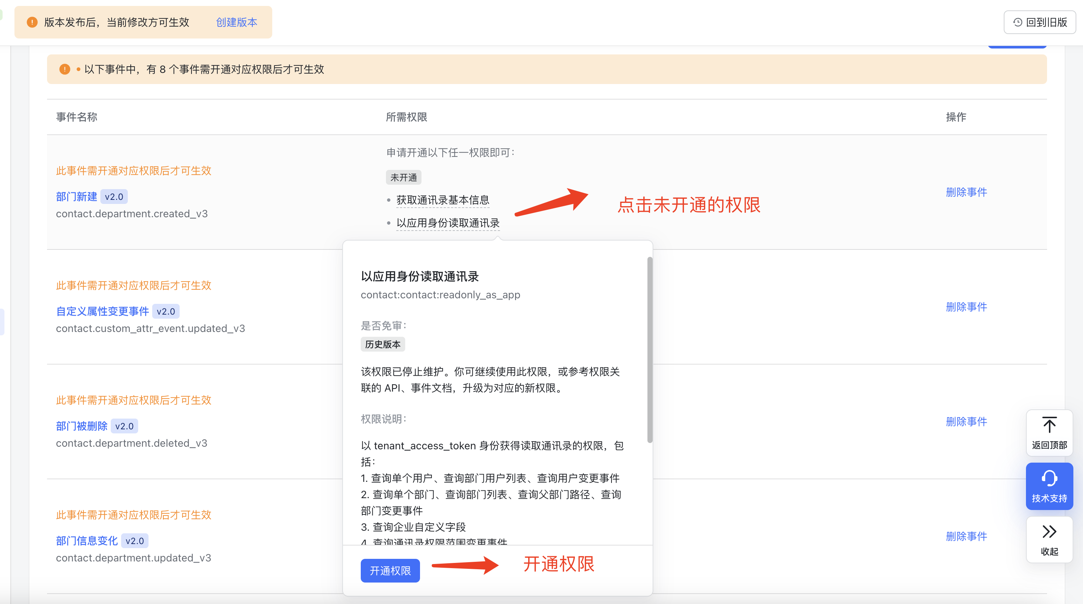Open the 部门新建 event link
This screenshot has width=1083, height=604.
pos(76,197)
